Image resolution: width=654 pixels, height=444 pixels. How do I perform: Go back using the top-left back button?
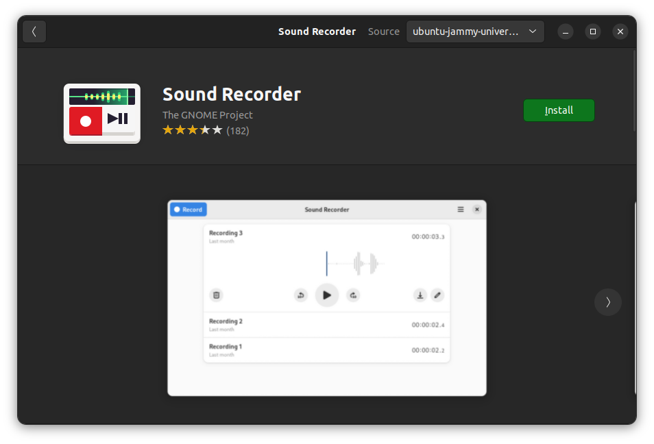pyautogui.click(x=34, y=31)
